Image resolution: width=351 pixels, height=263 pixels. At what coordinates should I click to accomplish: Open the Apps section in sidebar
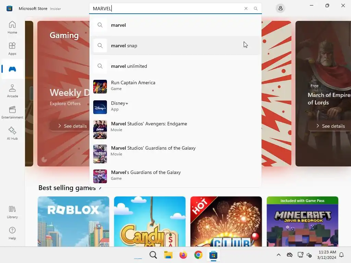click(12, 49)
